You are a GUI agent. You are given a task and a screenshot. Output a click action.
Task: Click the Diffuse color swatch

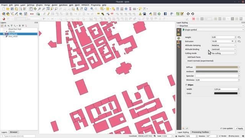[217, 67]
